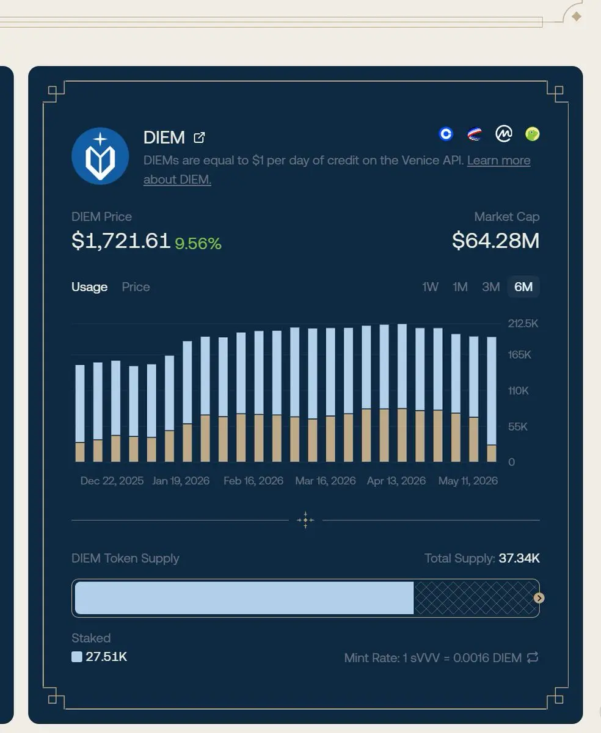Viewport: 601px width, 733px height.
Task: Swap the mint rate direction icon
Action: 533,657
